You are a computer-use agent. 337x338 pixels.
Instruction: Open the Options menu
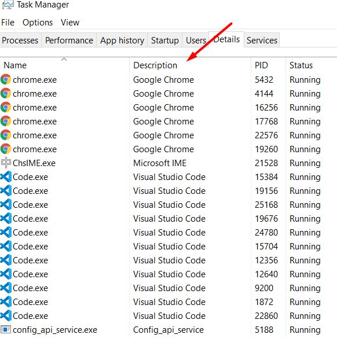click(38, 23)
